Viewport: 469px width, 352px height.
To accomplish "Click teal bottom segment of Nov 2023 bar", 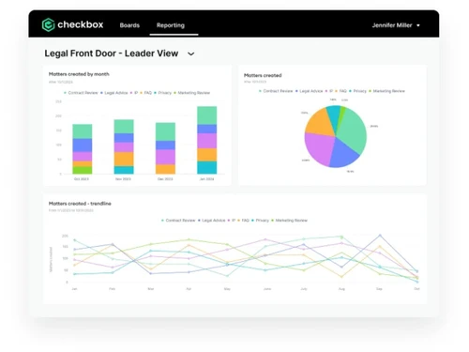I will (x=124, y=170).
